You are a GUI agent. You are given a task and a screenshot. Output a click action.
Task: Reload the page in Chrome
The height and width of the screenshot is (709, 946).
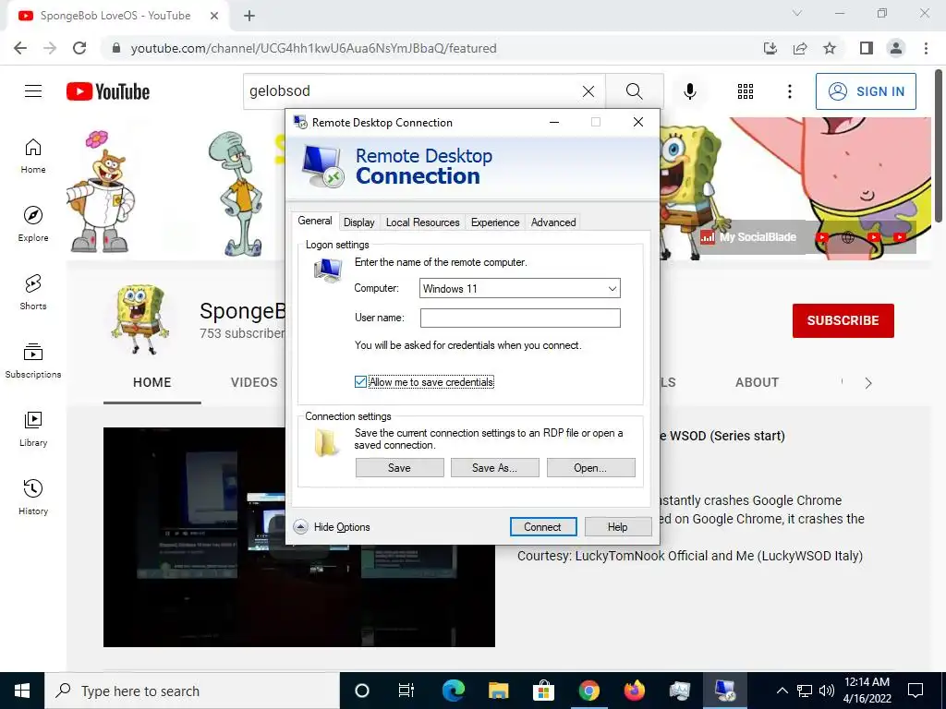(x=79, y=48)
